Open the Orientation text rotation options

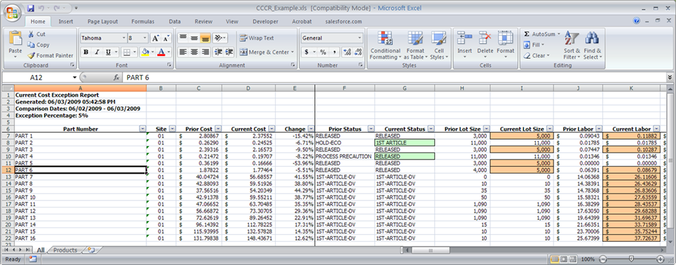(221, 38)
